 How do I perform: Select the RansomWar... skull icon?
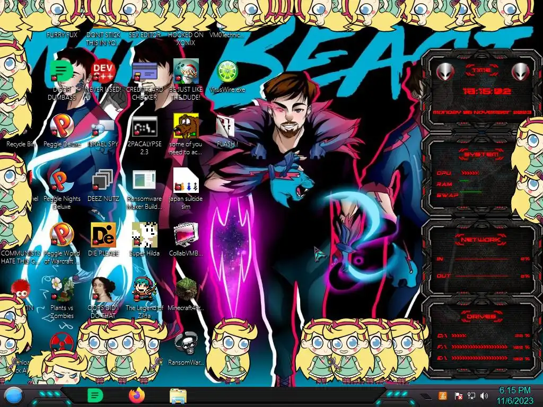pyautogui.click(x=186, y=344)
